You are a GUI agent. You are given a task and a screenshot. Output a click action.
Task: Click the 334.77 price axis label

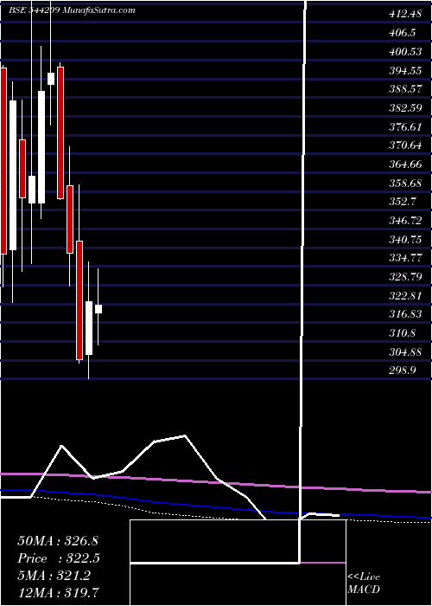pos(405,259)
